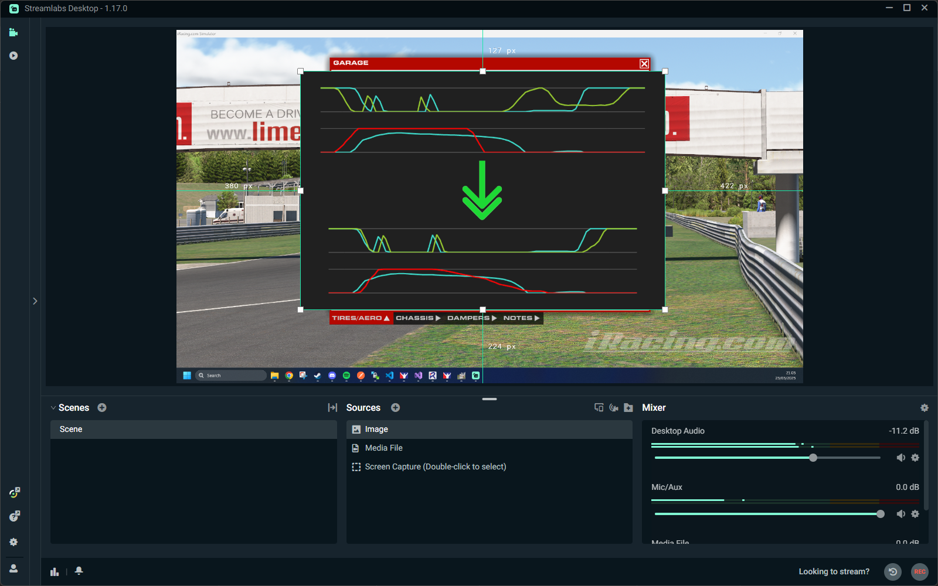Expand the Scenes collection dropdown chevron
Image resolution: width=938 pixels, height=586 pixels.
[x=53, y=408]
